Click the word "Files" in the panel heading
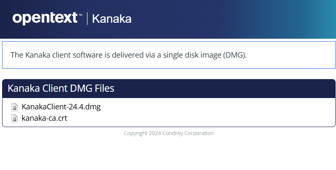This screenshot has height=170, width=336. coord(103,88)
